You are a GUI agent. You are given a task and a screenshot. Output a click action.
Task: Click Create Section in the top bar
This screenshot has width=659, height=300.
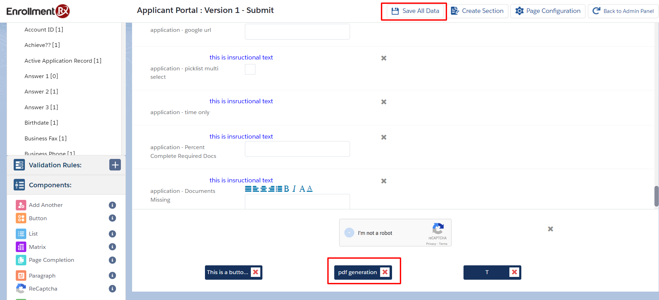[x=477, y=11]
